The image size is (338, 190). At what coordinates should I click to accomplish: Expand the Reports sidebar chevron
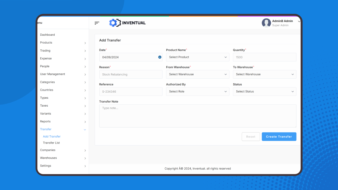coord(85,122)
